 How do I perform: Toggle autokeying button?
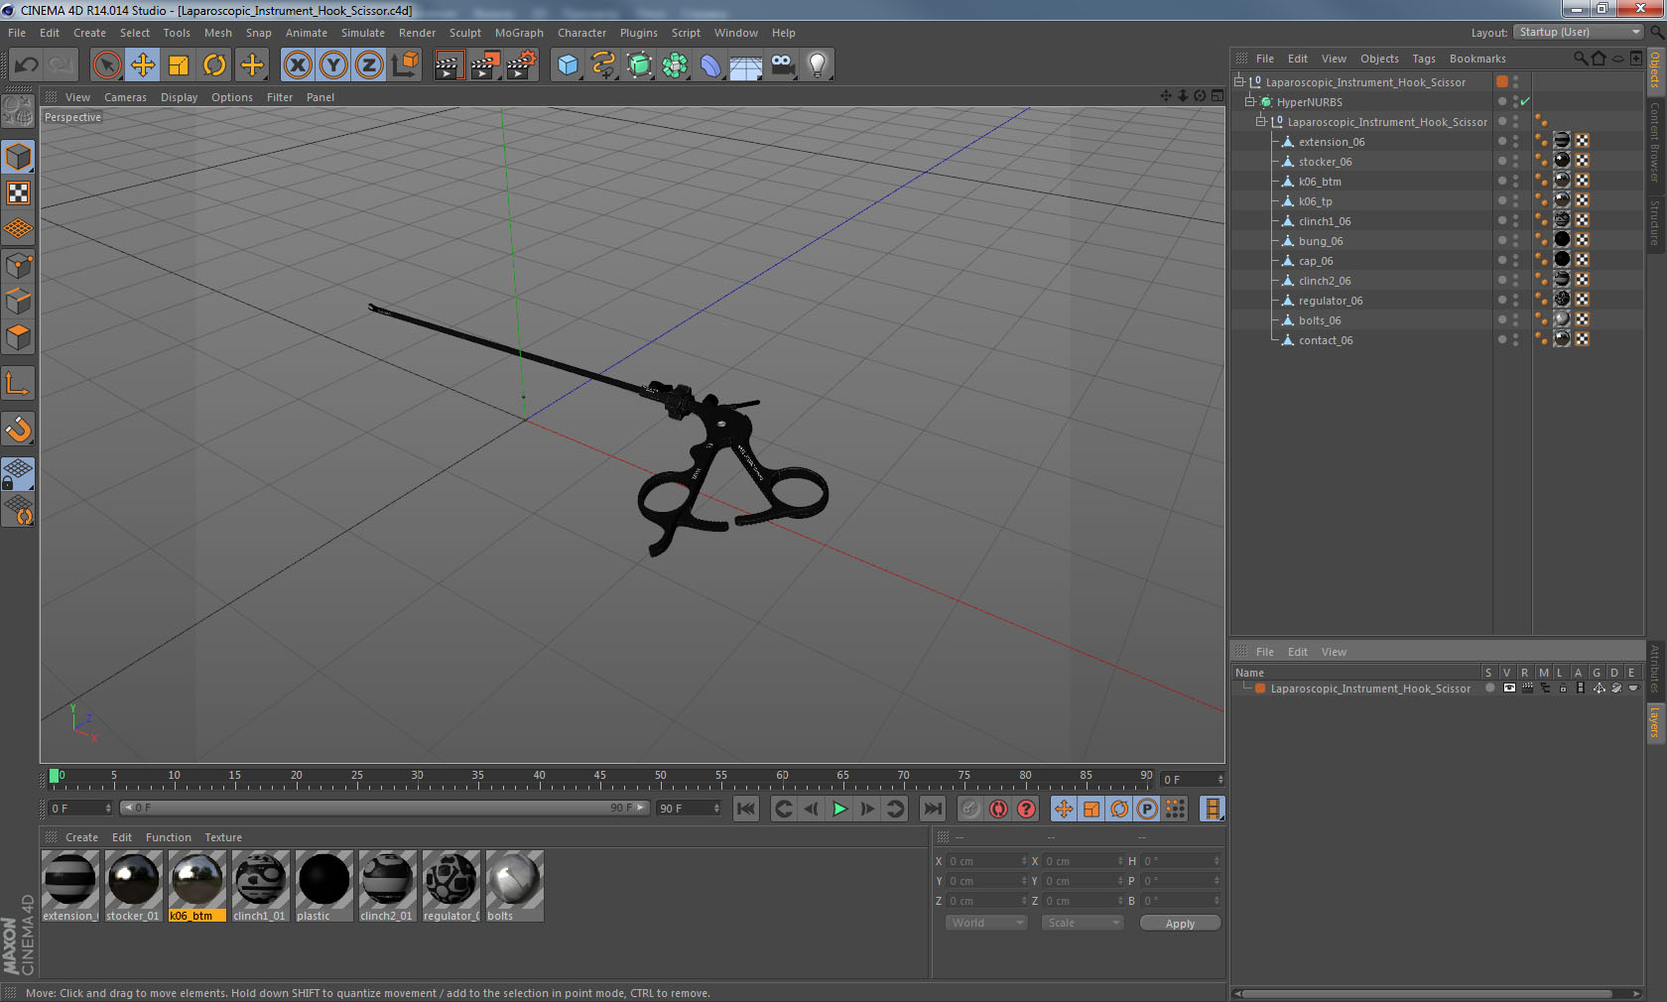click(998, 809)
